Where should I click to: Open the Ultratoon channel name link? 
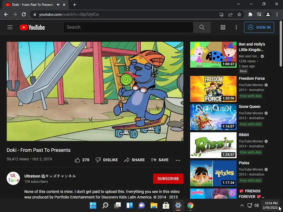50,176
